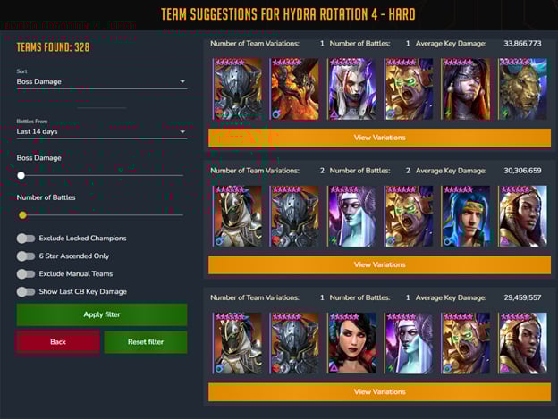
Task: Toggle Exclude Manual Teams switch
Action: click(26, 273)
